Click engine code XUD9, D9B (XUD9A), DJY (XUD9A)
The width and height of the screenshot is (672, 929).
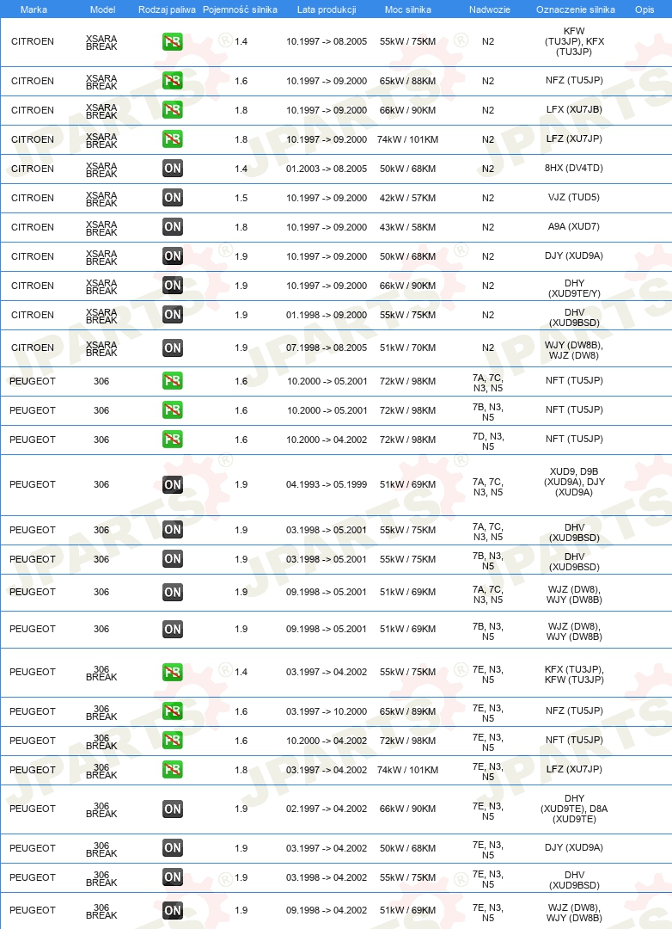[574, 482]
